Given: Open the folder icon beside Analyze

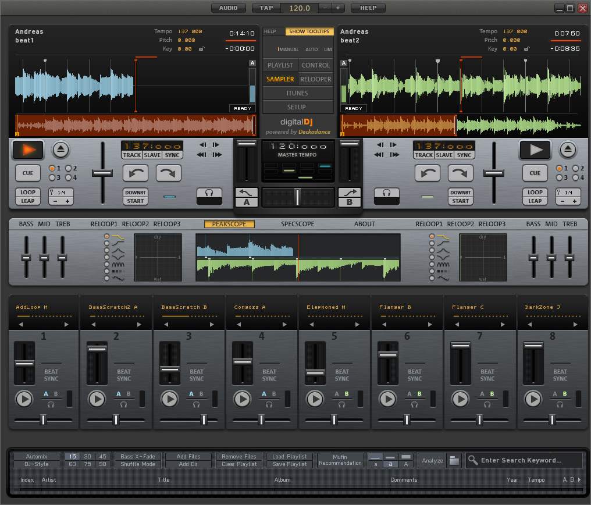Looking at the screenshot, I should point(454,461).
